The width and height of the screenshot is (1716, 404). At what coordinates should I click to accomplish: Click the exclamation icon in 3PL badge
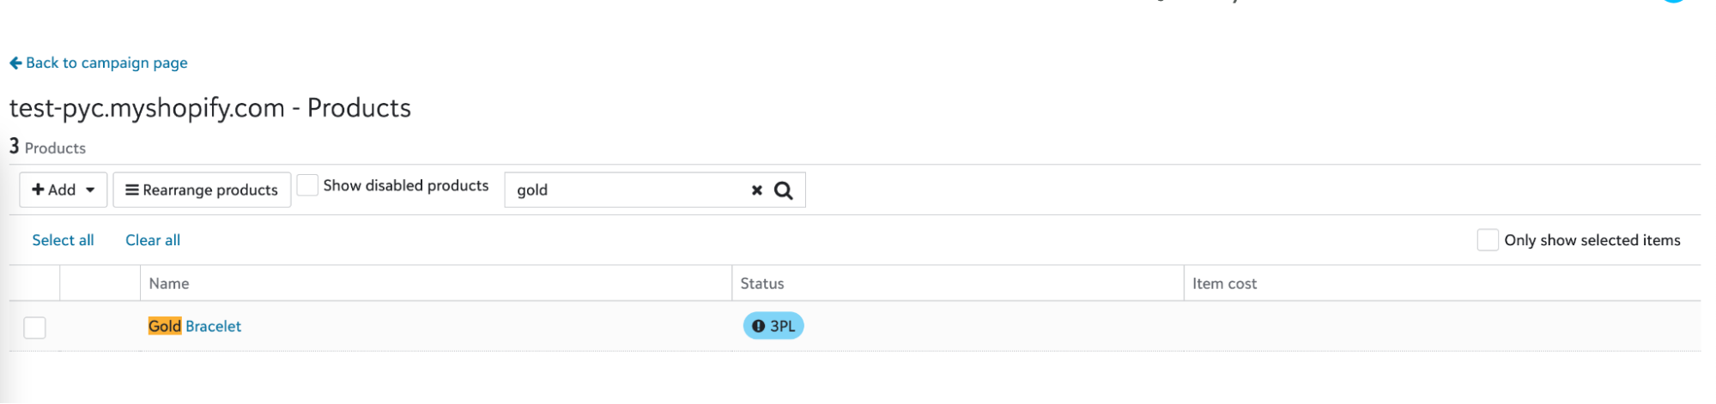point(758,326)
